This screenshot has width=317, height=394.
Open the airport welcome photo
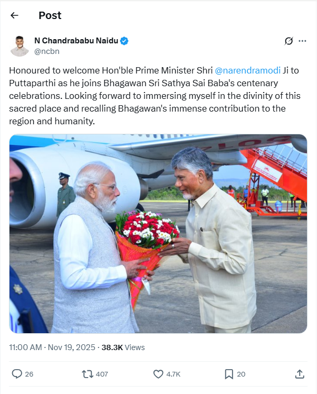click(158, 234)
